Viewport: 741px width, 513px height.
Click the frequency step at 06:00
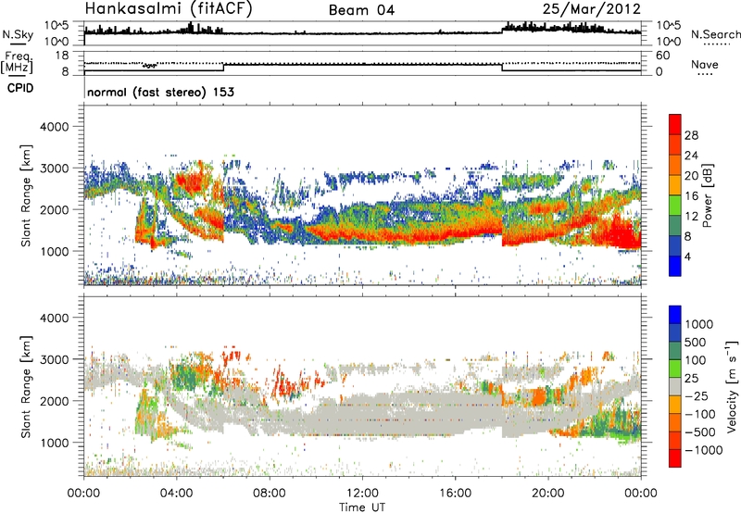click(223, 68)
